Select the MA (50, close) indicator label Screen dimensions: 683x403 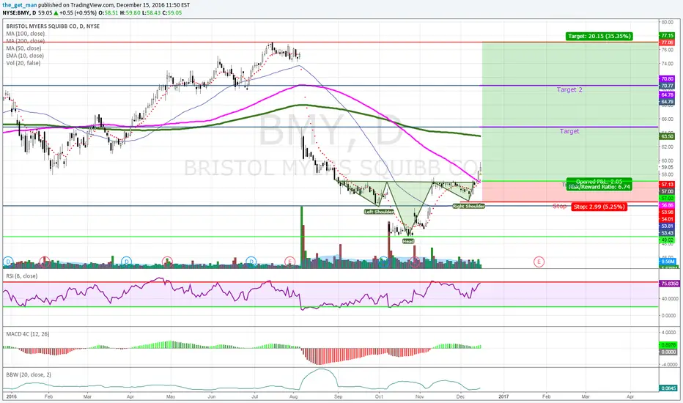[23, 48]
